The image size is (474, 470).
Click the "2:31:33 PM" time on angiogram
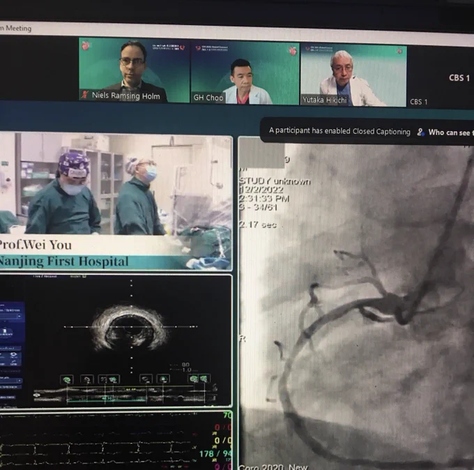pos(264,199)
